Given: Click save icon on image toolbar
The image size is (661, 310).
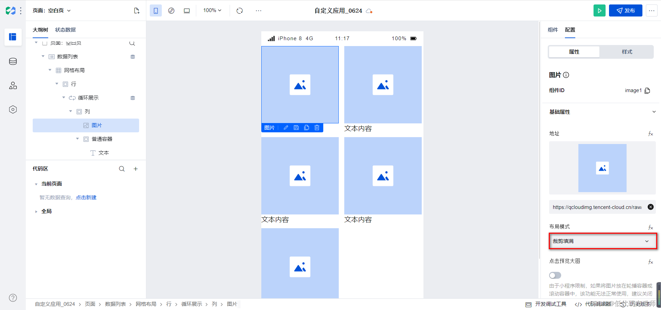Looking at the screenshot, I should click(x=296, y=128).
